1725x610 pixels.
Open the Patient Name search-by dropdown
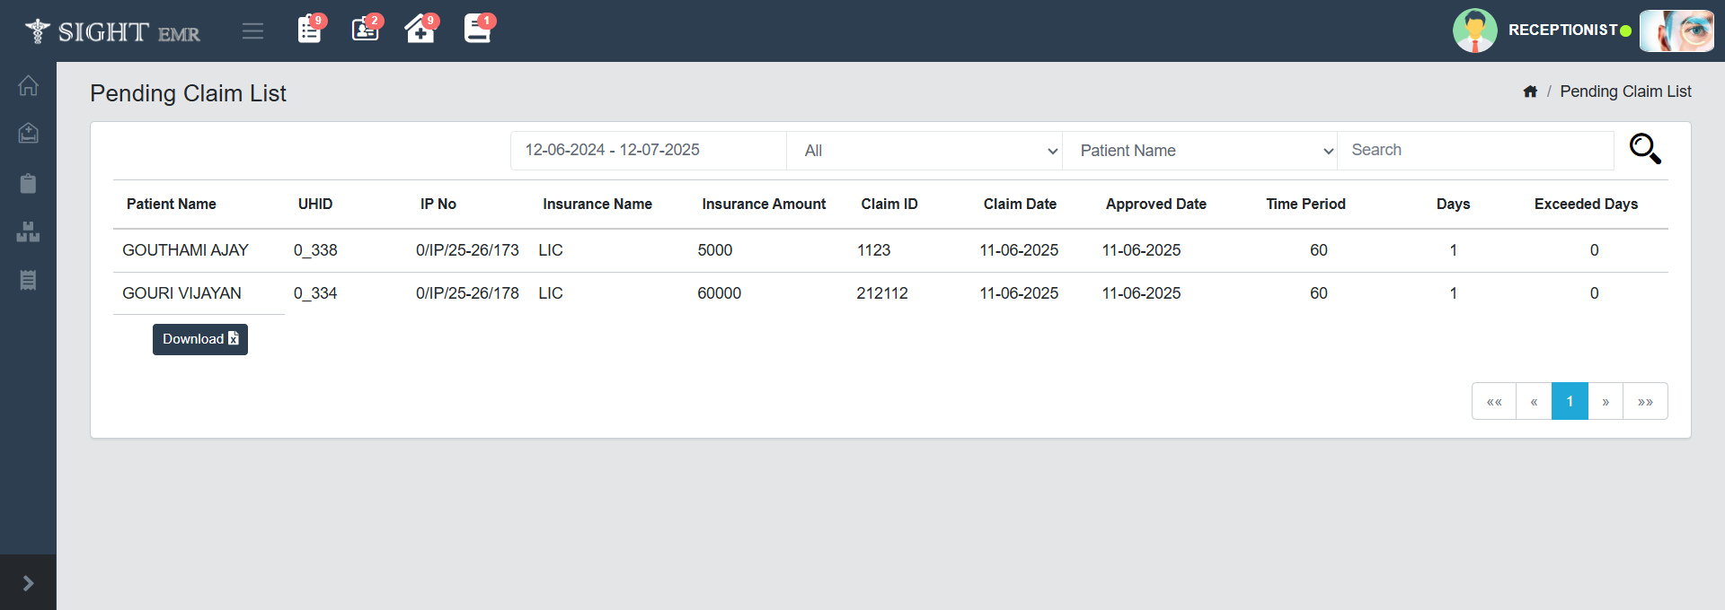click(1199, 151)
